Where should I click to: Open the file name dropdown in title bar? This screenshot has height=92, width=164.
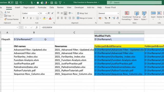coord(99,2)
